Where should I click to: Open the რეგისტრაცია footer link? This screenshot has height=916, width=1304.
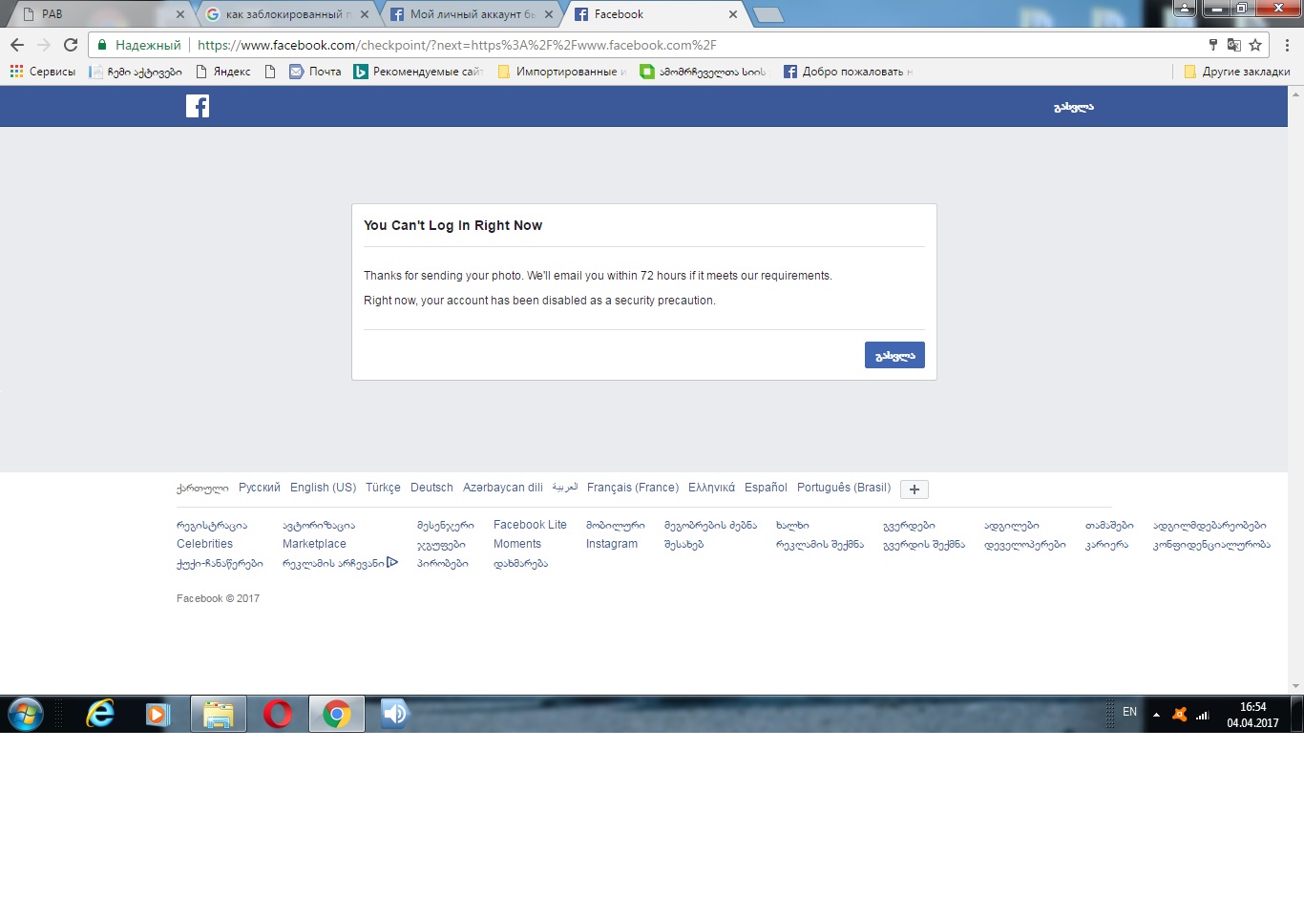(212, 525)
